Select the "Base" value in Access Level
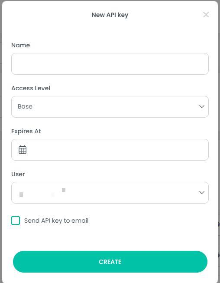The width and height of the screenshot is (220, 283). (25, 106)
